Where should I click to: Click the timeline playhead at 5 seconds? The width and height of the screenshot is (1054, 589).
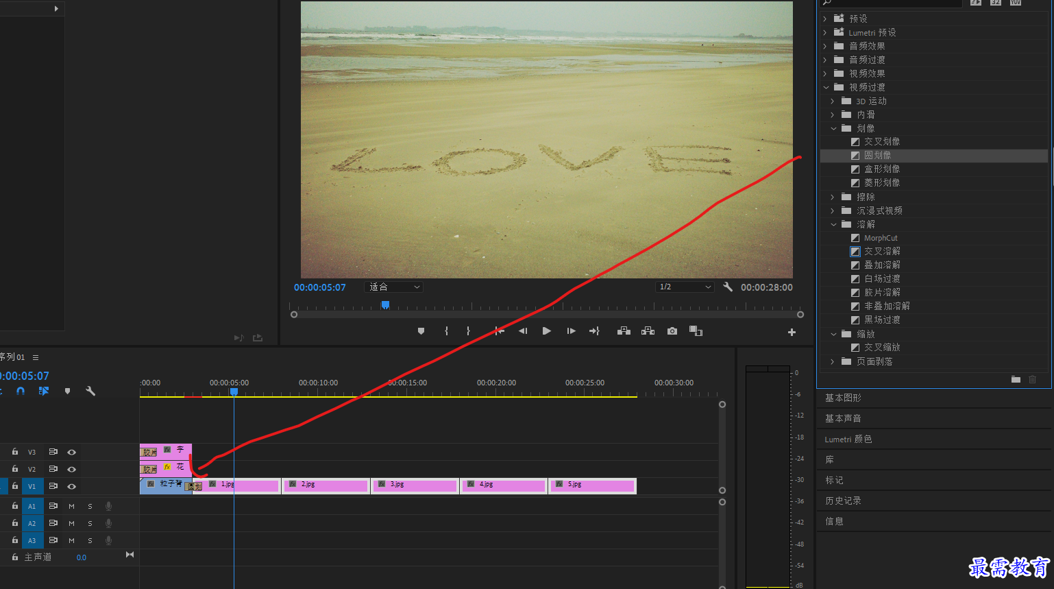pos(234,392)
